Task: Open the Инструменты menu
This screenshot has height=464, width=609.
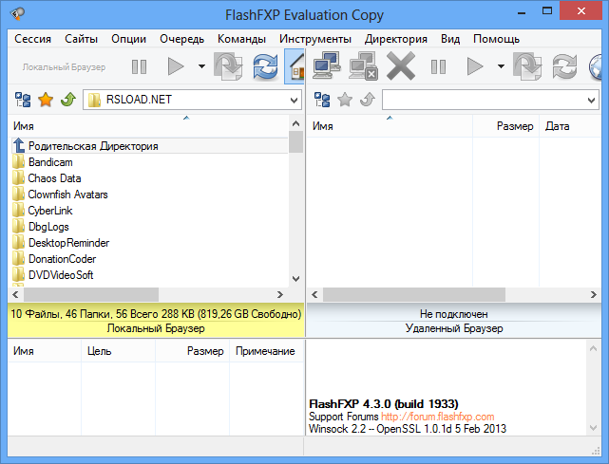Action: (x=315, y=39)
